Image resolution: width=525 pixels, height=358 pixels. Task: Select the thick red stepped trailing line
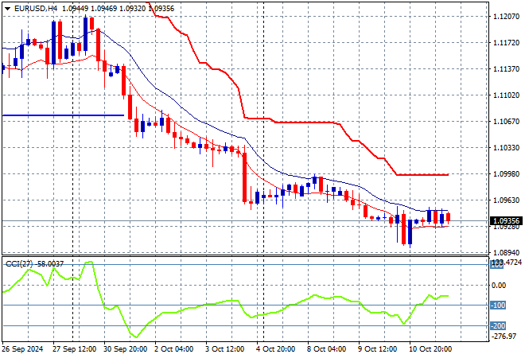click(302, 122)
